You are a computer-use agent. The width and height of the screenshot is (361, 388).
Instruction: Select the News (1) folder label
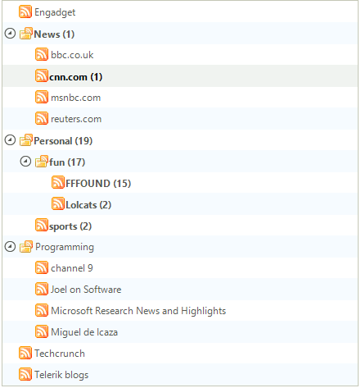[x=54, y=34]
